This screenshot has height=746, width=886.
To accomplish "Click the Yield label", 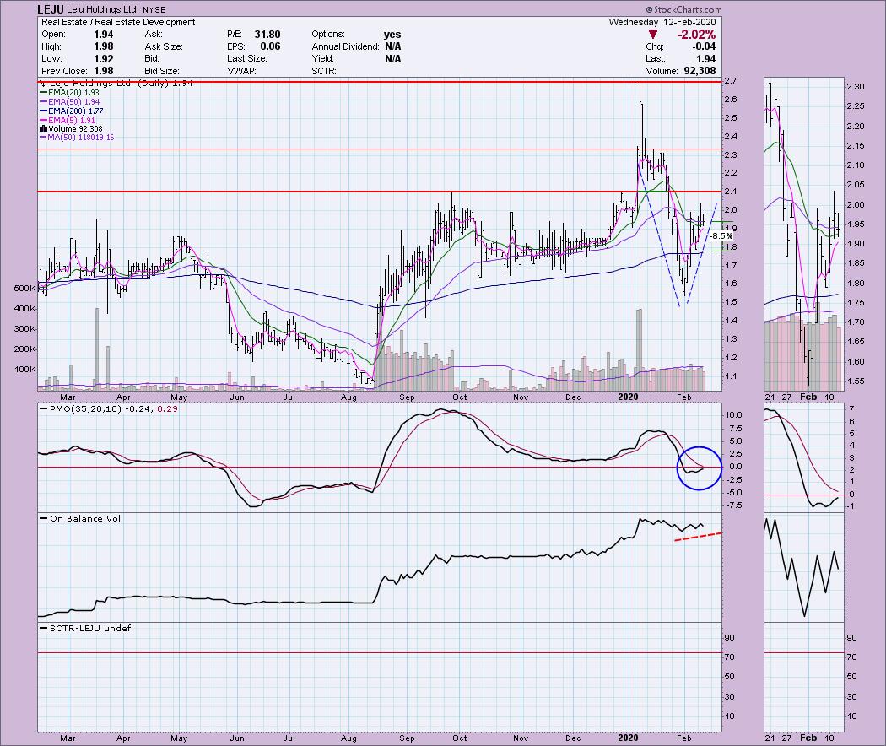I will [x=322, y=59].
